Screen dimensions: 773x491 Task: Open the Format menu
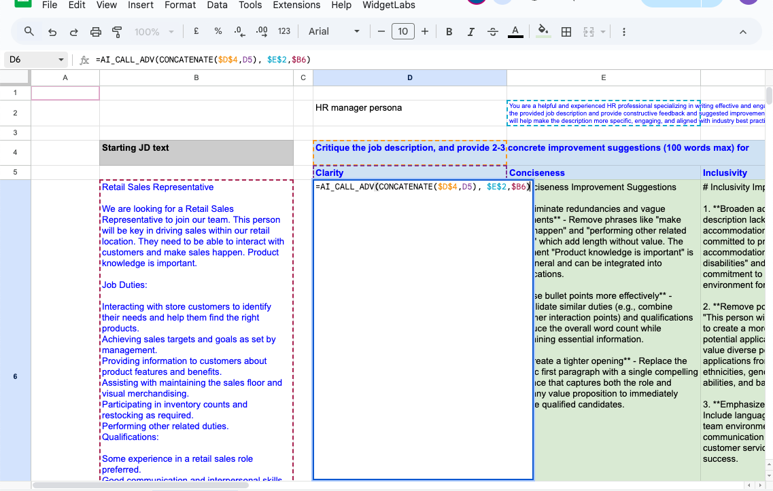[180, 5]
